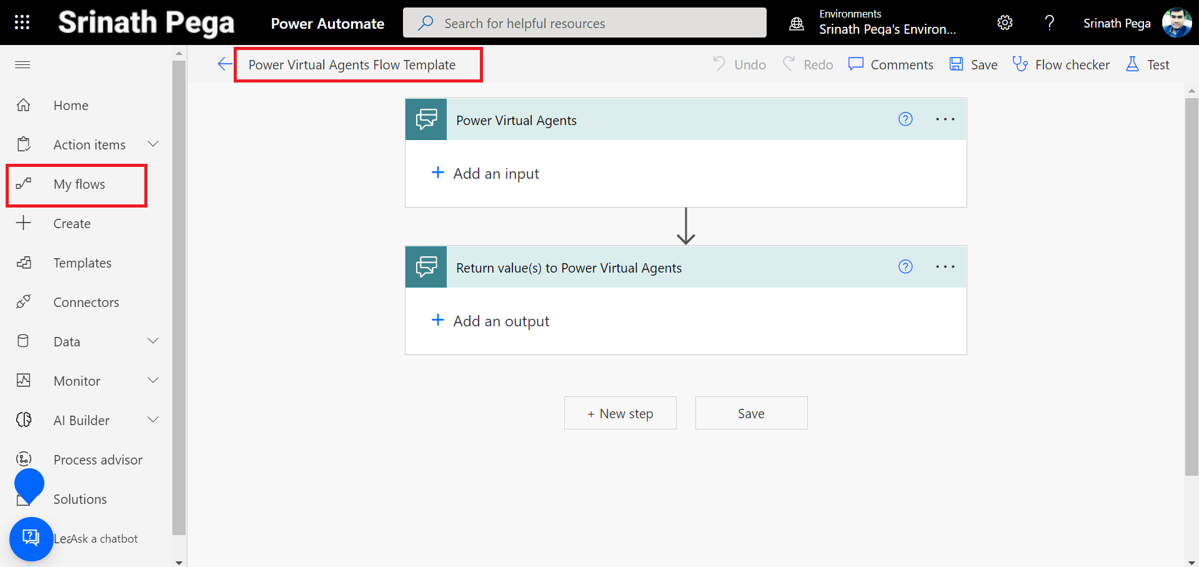Expand the Data section chevron
Screen dimensions: 1199x567
(x=153, y=341)
